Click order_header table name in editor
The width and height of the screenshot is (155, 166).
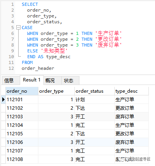38,68
